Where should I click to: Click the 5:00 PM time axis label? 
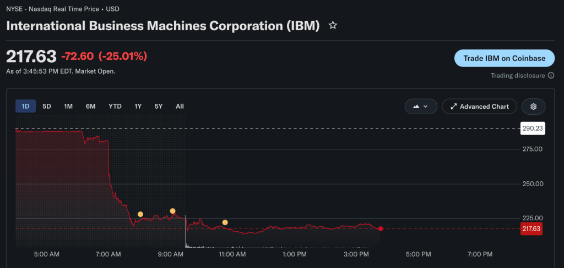(419, 254)
